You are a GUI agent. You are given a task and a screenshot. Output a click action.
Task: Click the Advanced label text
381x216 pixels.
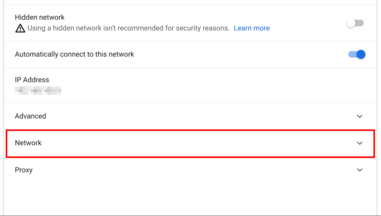pyautogui.click(x=30, y=116)
